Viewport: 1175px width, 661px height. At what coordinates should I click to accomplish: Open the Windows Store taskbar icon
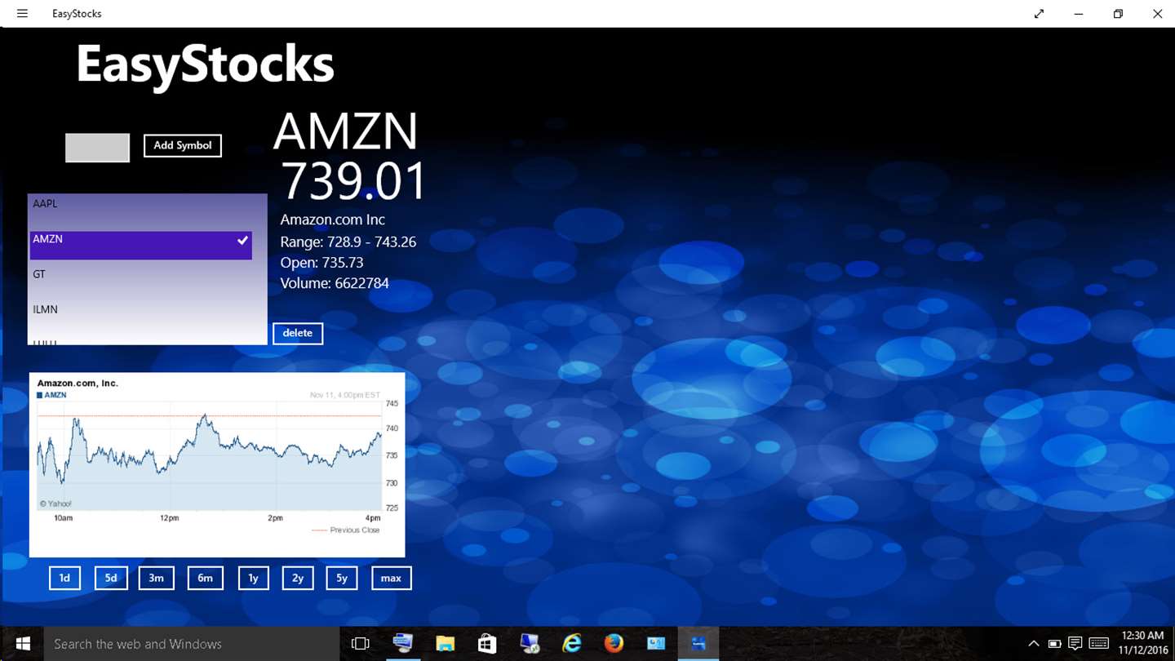487,644
